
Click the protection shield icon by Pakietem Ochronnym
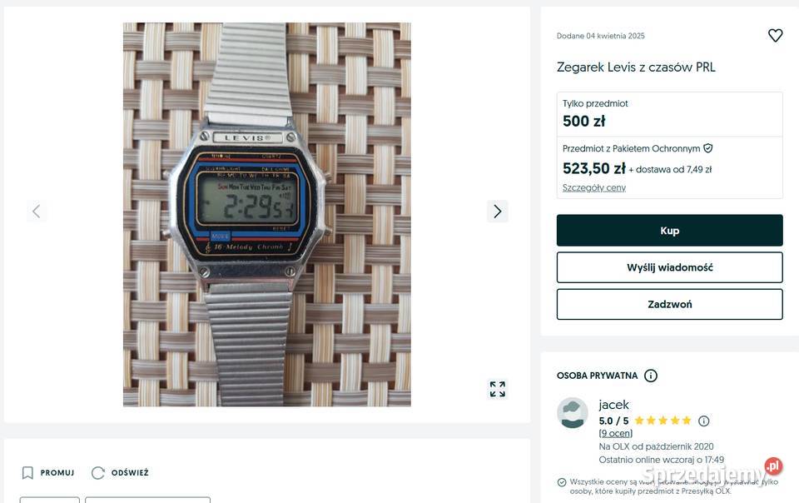pyautogui.click(x=707, y=148)
